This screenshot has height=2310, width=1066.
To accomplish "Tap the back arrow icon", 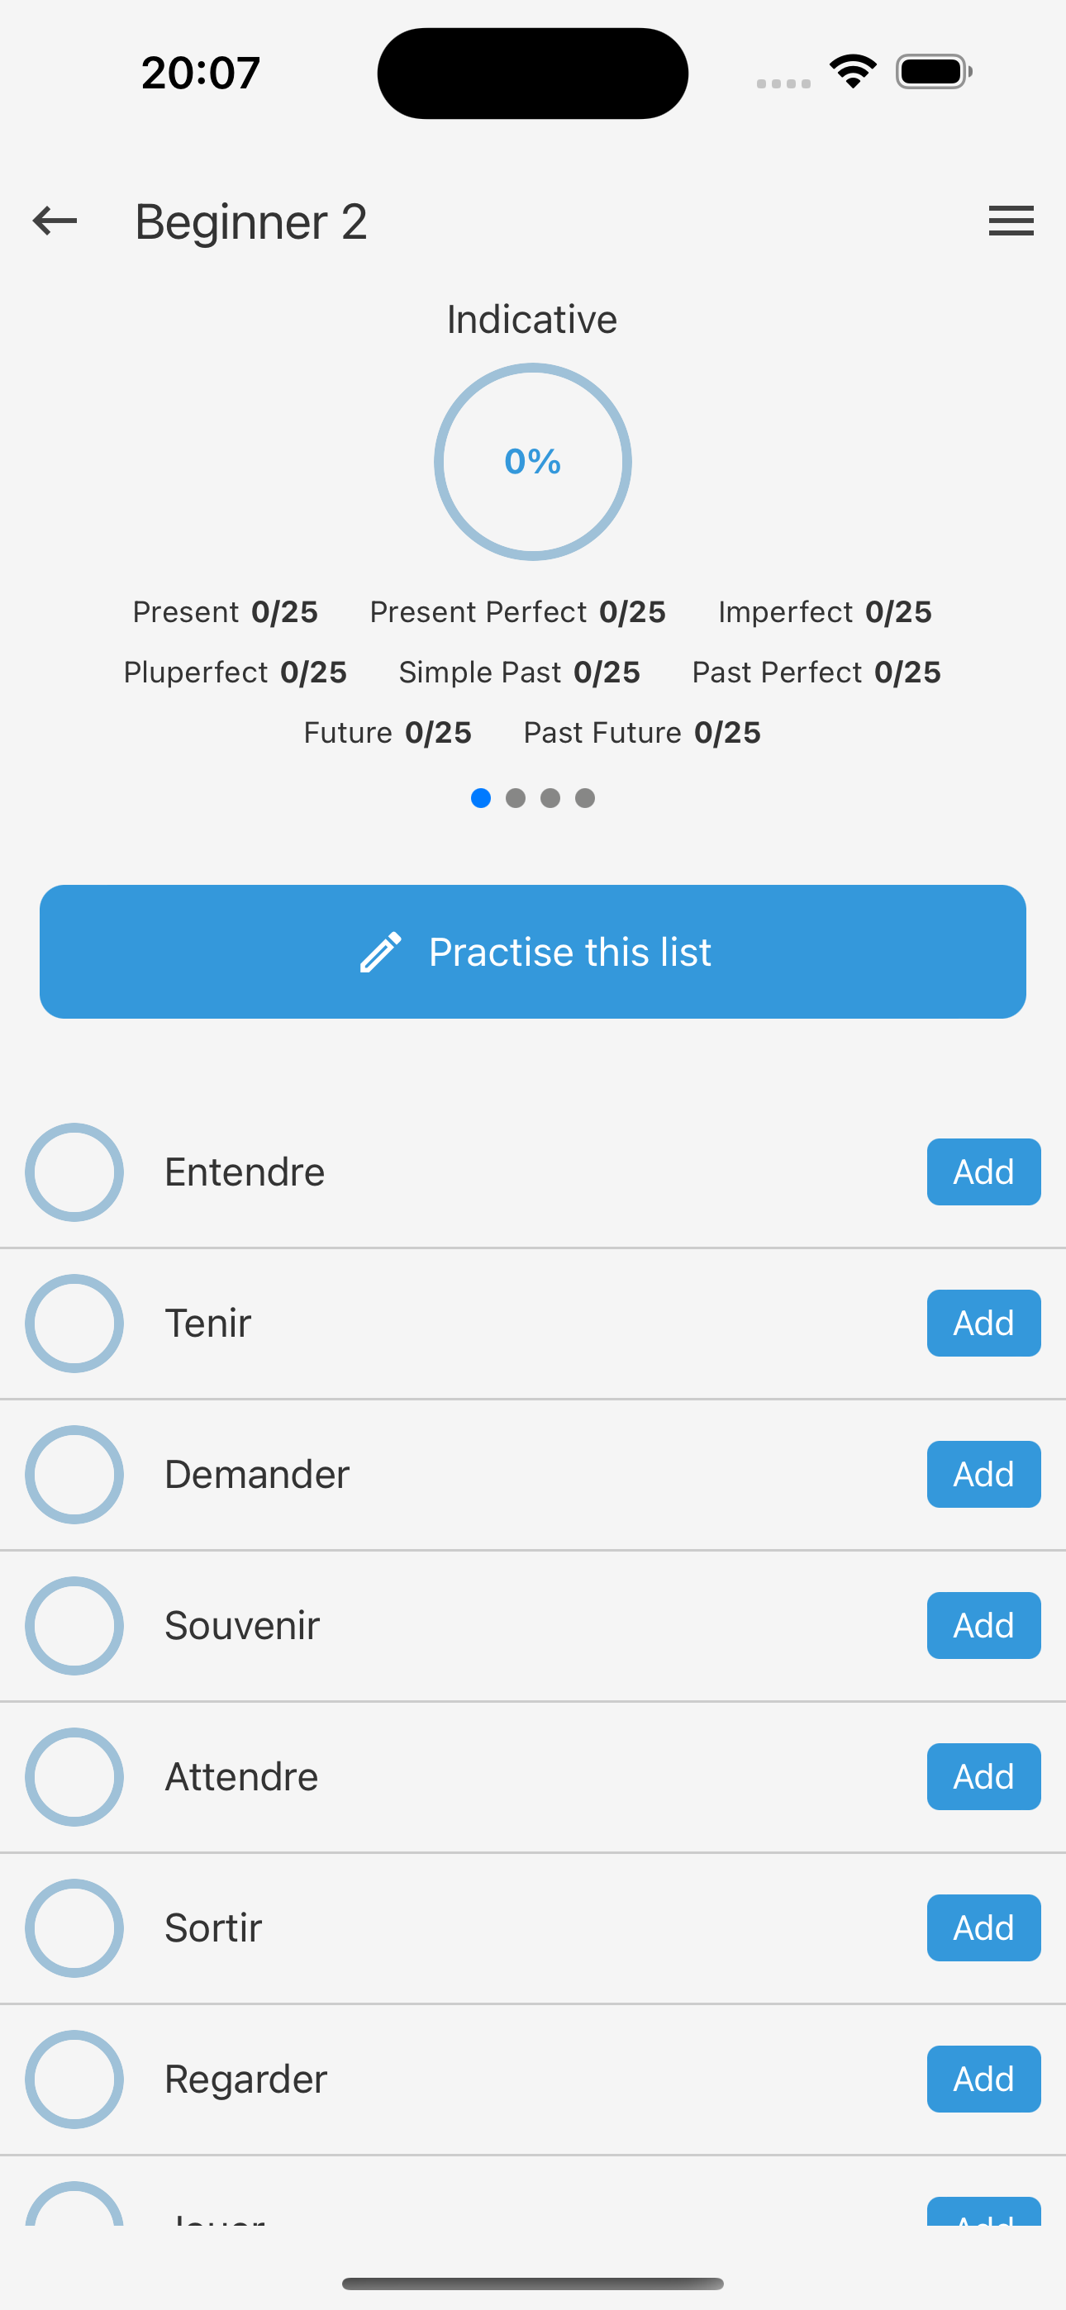I will [55, 221].
